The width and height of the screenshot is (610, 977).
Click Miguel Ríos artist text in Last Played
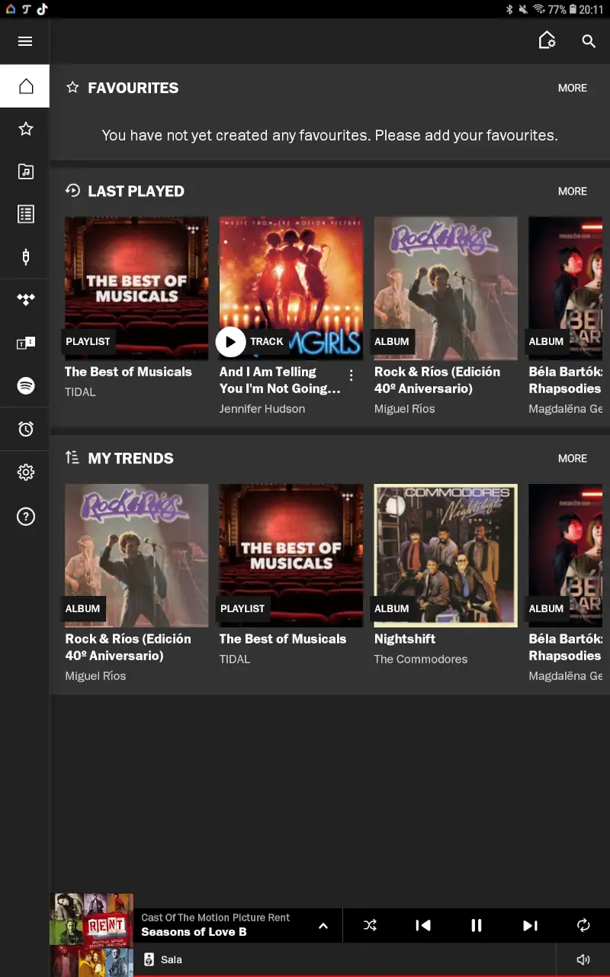point(405,409)
